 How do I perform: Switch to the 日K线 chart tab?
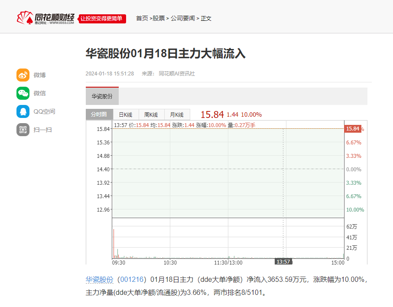[126, 114]
